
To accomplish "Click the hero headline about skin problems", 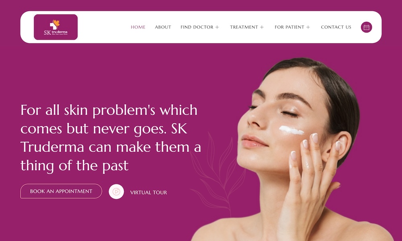I will coord(111,138).
